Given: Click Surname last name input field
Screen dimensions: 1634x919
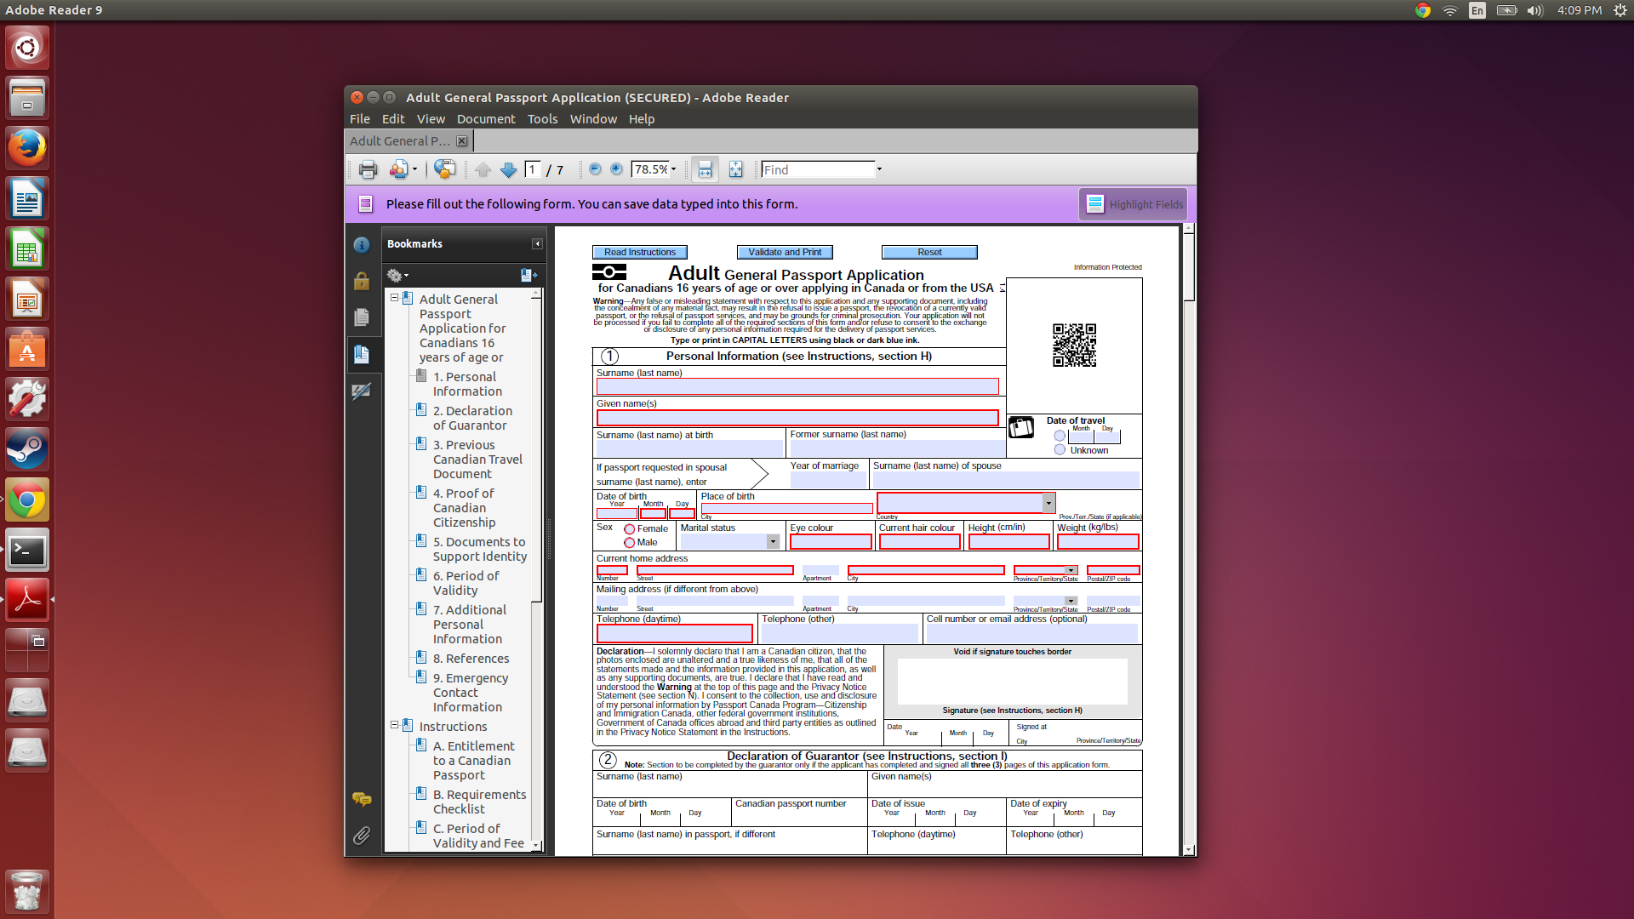Looking at the screenshot, I should tap(797, 386).
